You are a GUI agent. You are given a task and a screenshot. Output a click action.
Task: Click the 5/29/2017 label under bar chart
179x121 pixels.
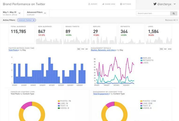79,85
